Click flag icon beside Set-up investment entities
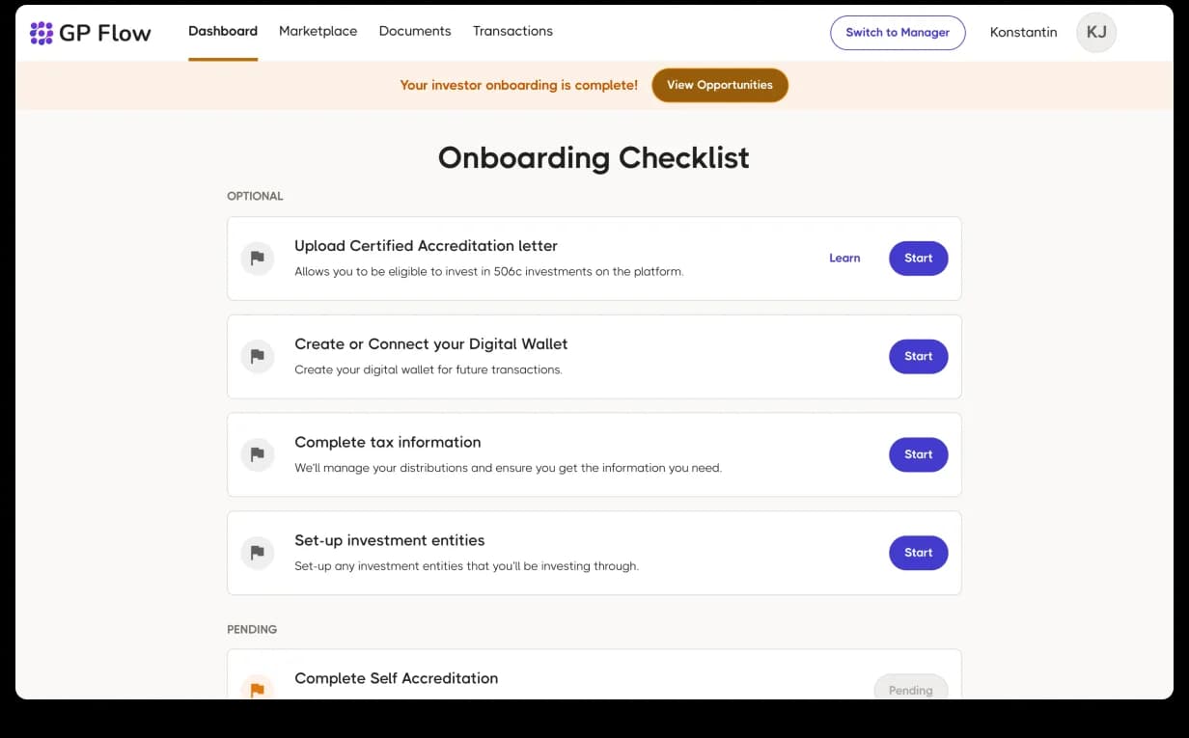 point(258,553)
